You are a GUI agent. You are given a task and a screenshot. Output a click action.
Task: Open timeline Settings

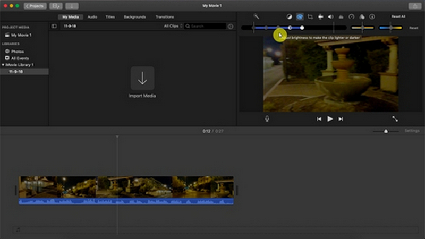[412, 131]
